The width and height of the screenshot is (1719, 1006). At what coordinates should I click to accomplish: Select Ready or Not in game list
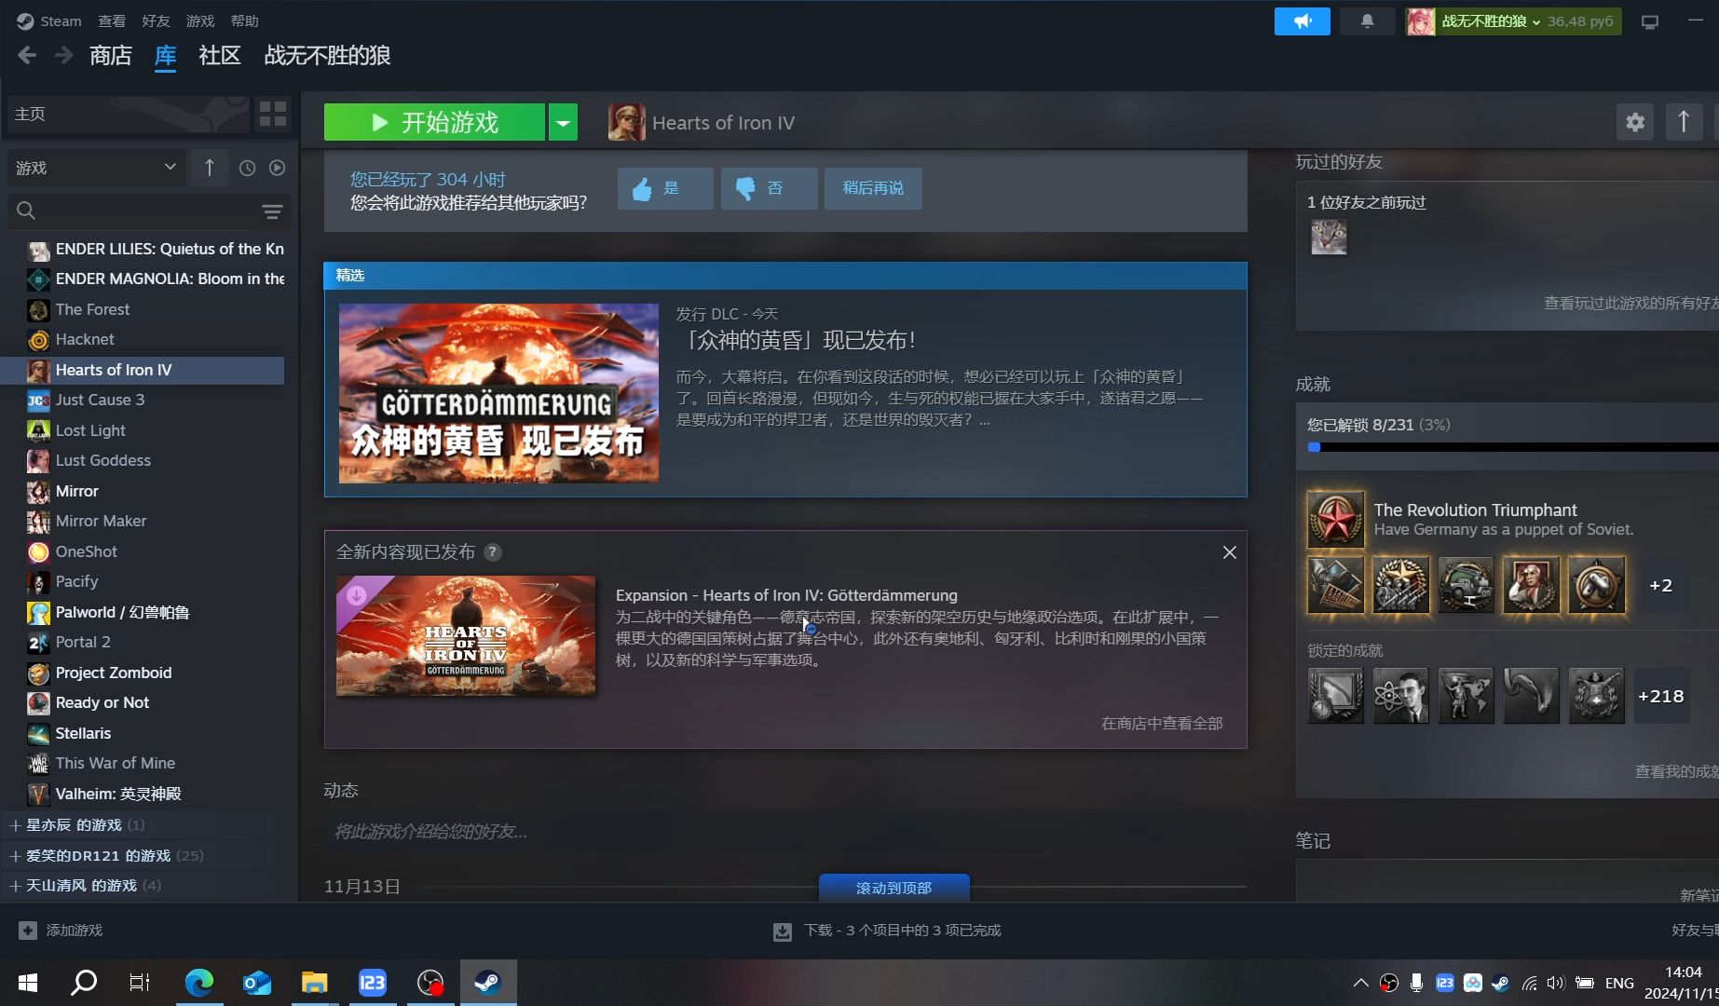[102, 702]
